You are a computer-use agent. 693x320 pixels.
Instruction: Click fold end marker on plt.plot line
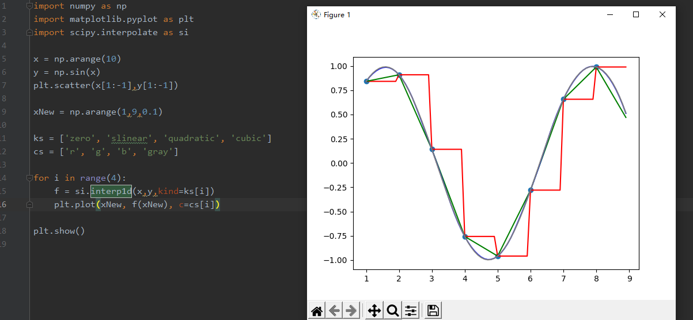[30, 204]
